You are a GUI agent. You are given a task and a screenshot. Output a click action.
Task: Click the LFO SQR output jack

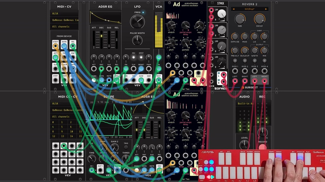pos(149,80)
